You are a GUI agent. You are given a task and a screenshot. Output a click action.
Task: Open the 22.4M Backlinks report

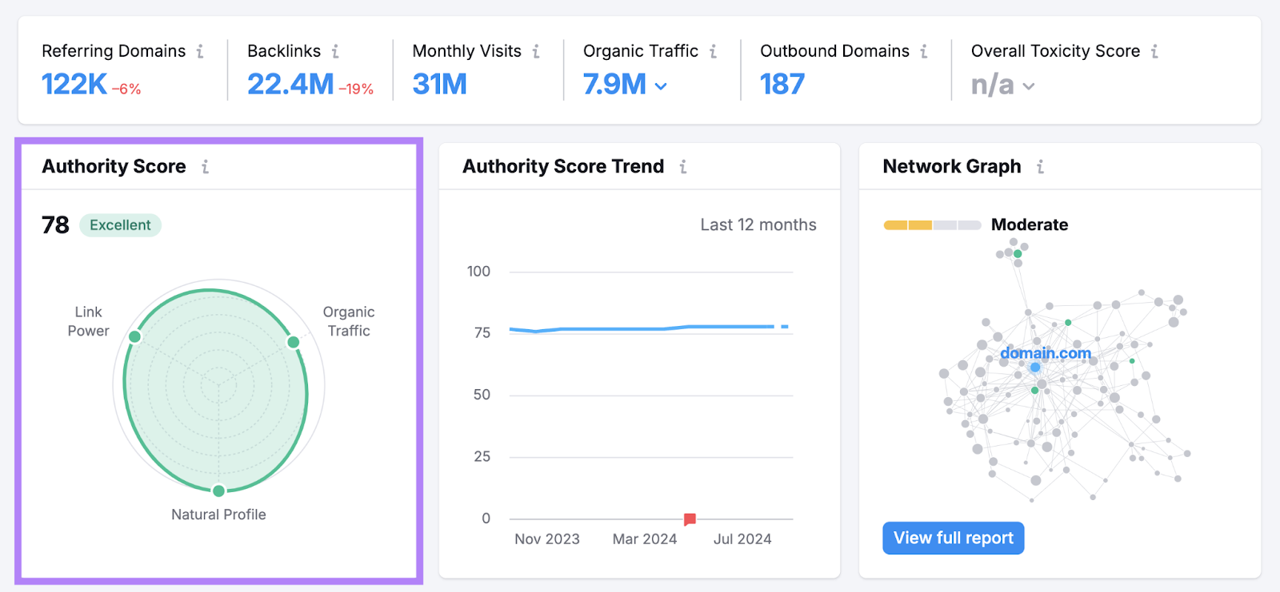(x=290, y=84)
